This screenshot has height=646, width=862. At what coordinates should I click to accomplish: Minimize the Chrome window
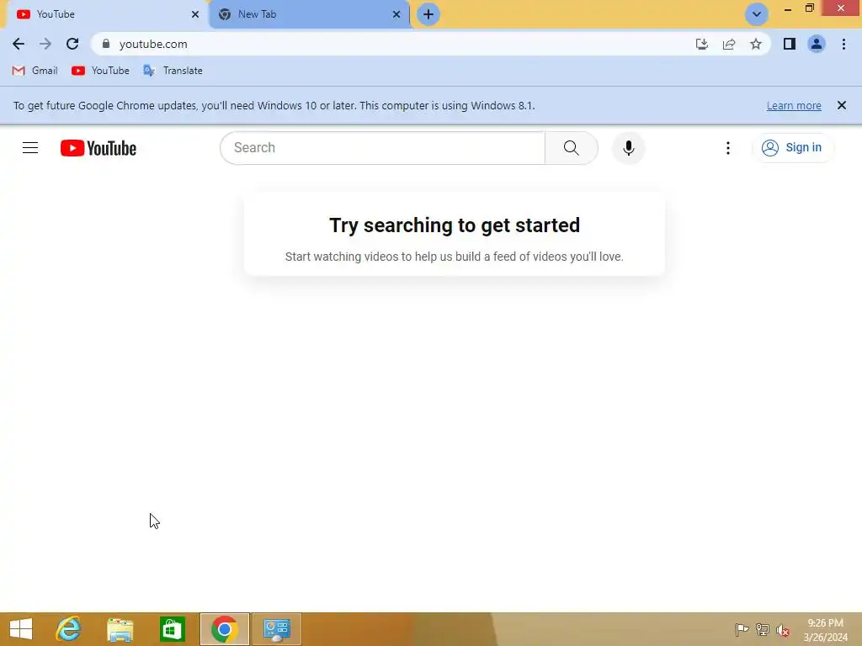[788, 8]
